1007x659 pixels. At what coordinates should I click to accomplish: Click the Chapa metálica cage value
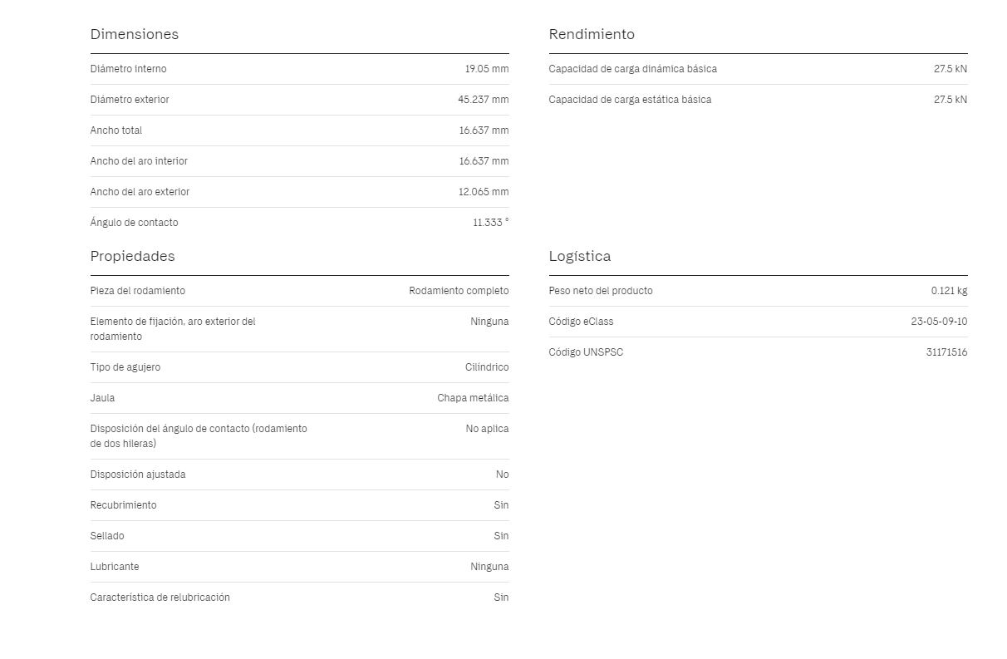[x=473, y=398]
